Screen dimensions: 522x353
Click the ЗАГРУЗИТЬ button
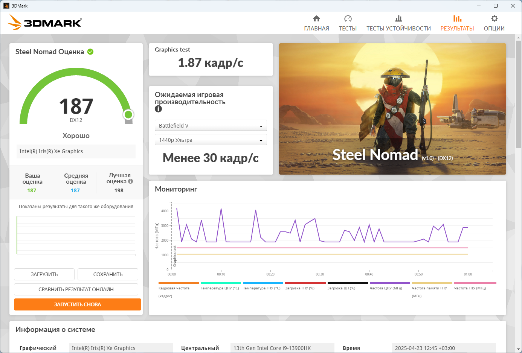pos(44,274)
